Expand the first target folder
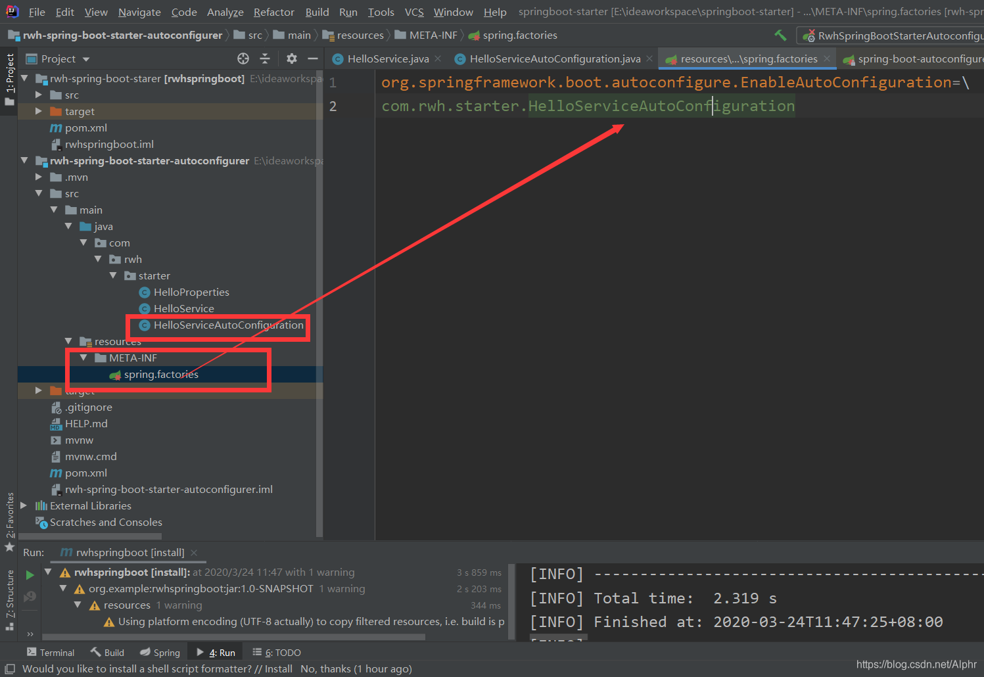 (39, 111)
